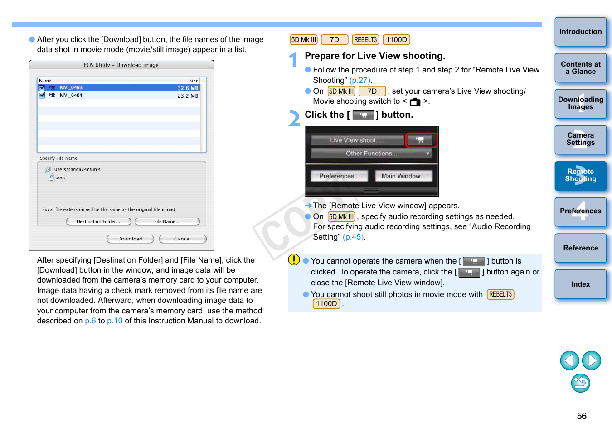Image resolution: width=612 pixels, height=432 pixels.
Task: Go to the previous page arrow
Action: [569, 360]
